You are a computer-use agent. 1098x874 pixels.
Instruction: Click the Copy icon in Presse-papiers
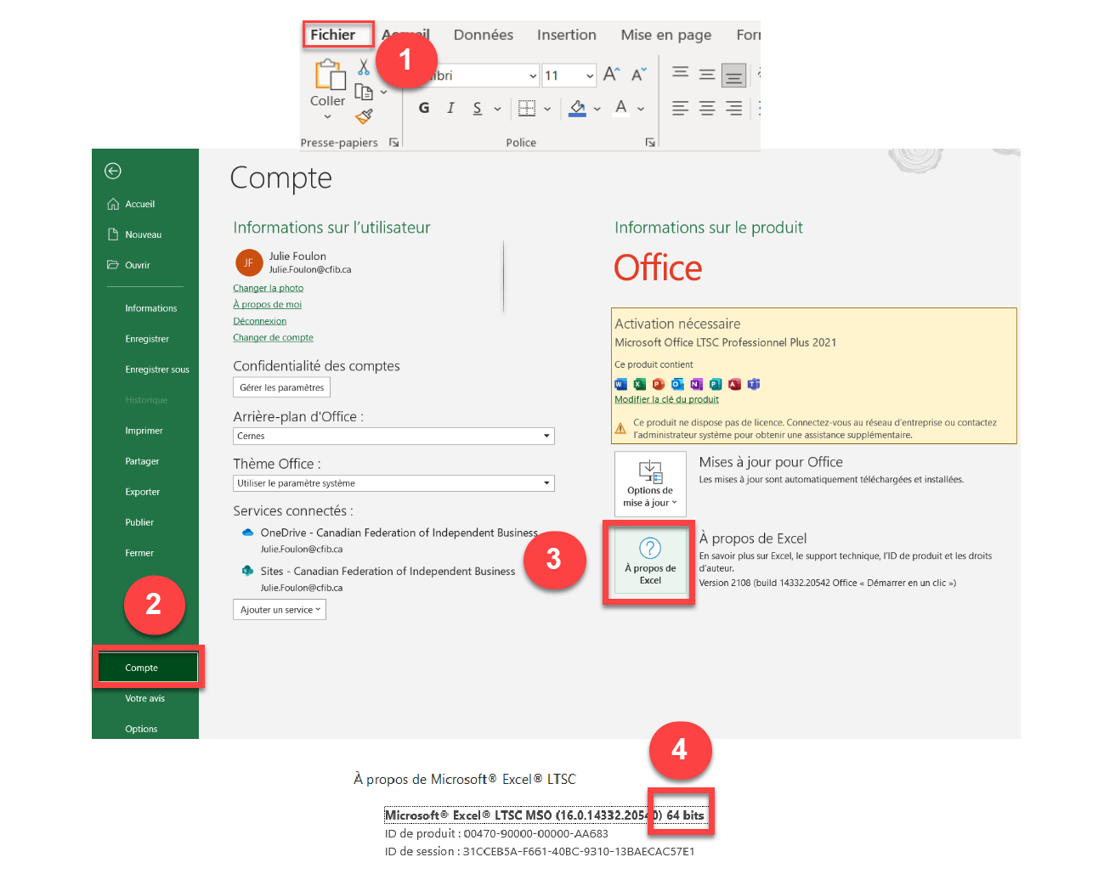[x=364, y=92]
